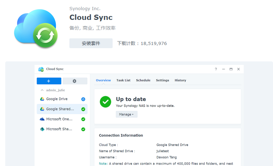Switch to the Task List tab
The height and width of the screenshot is (166, 273).
[x=123, y=80]
